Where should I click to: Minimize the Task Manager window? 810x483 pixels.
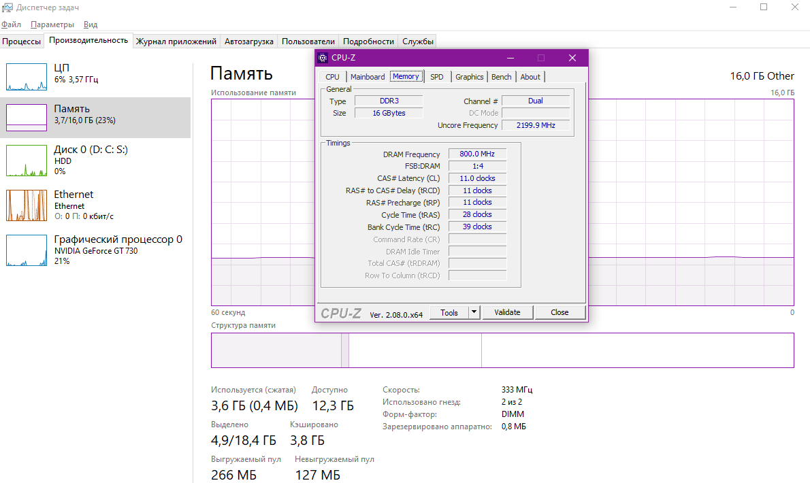click(734, 7)
